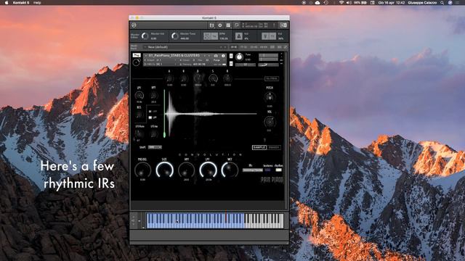The height and width of the screenshot is (261, 465).
Task: Switch to rack page 33-48
Action: [254, 47]
